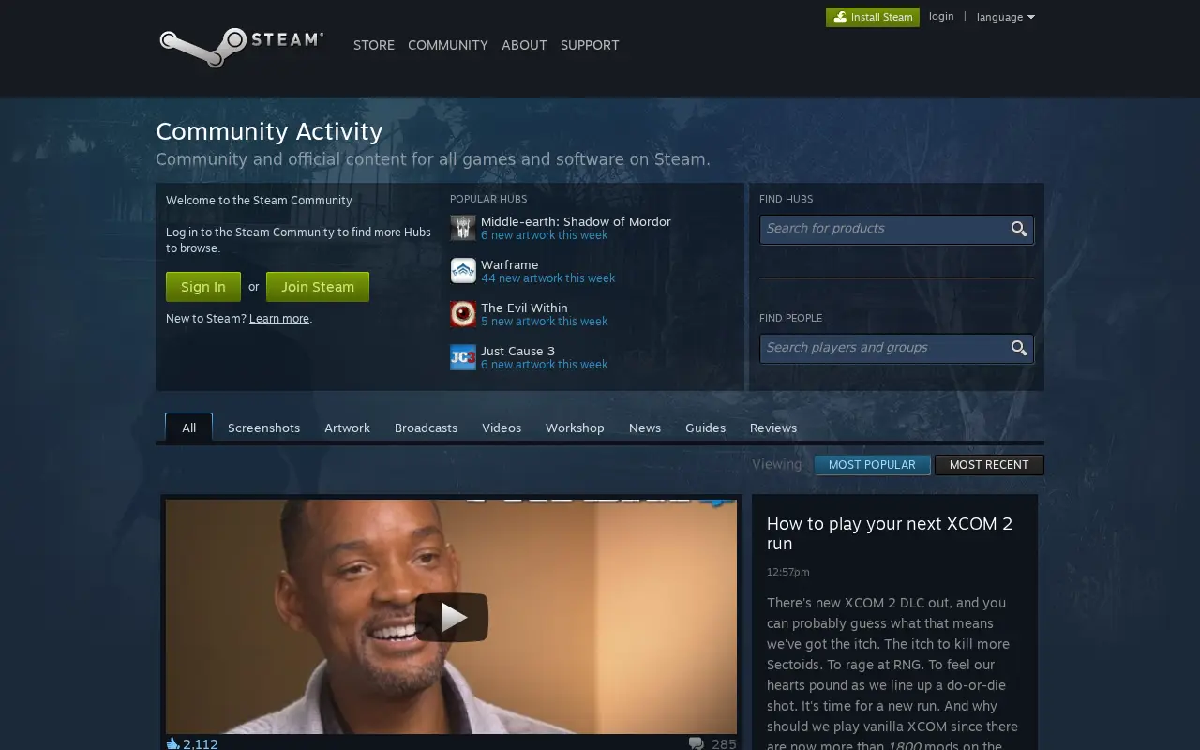Image resolution: width=1200 pixels, height=750 pixels.
Task: Click the Join Steam button
Action: click(x=318, y=287)
